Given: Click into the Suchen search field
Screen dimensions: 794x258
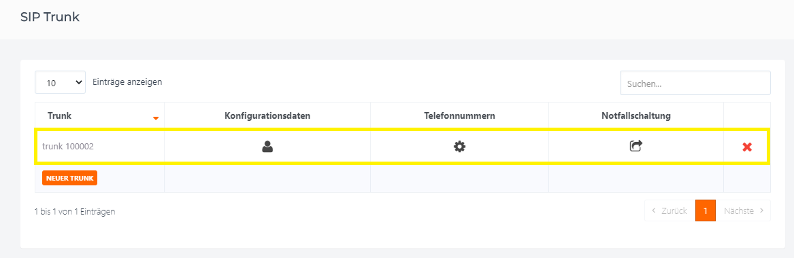Looking at the screenshot, I should (695, 83).
